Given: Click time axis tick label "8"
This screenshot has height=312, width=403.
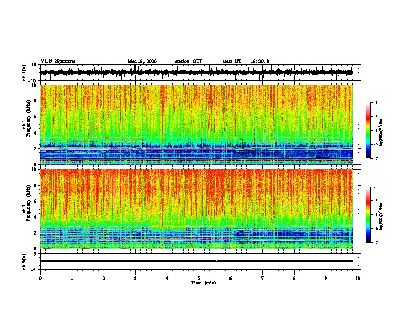Looking at the screenshot, I should 294,278.
